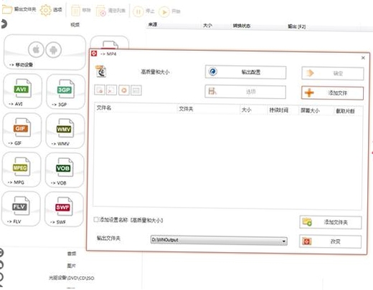Click the first small file tool icon in the dialog
Screen dimensions: 373x290
pos(100,90)
